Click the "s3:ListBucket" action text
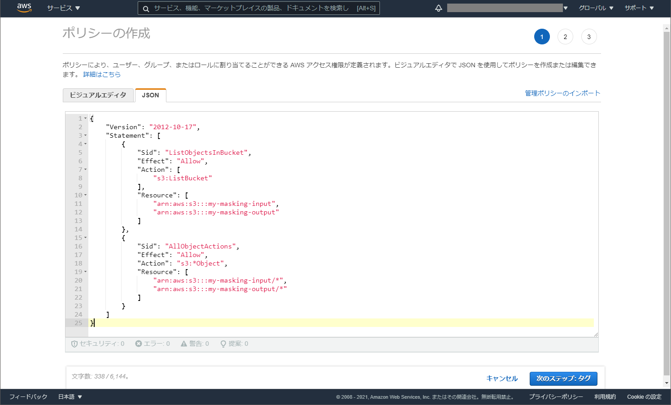The width and height of the screenshot is (671, 405). (x=183, y=178)
